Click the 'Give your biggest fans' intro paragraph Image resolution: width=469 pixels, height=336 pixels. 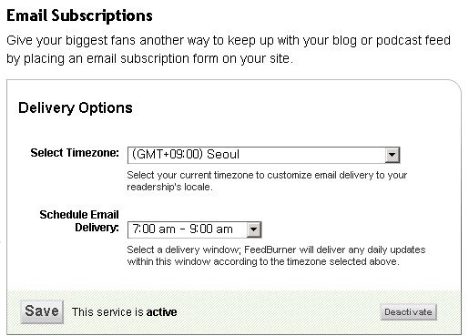coord(229,49)
